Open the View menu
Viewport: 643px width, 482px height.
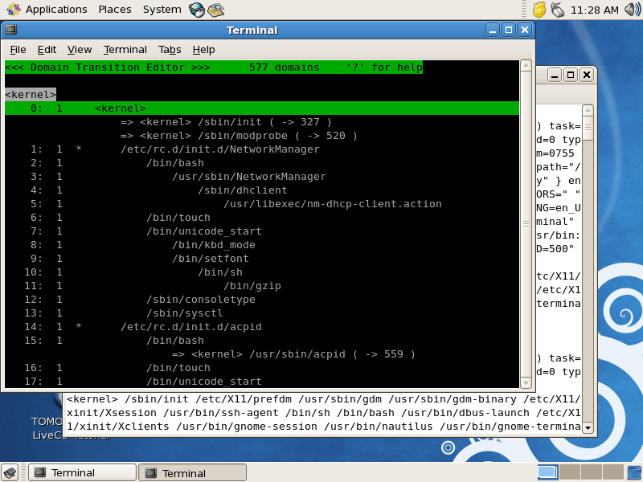(x=80, y=50)
